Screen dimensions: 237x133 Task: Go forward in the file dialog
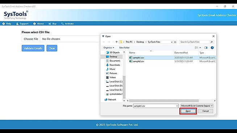pyautogui.click(x=109, y=42)
